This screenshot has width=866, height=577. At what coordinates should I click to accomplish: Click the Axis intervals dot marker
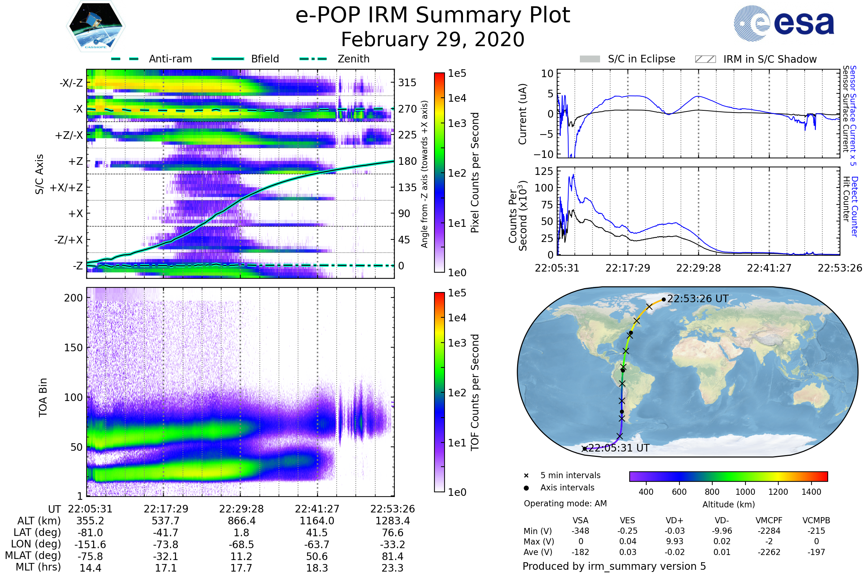526,488
